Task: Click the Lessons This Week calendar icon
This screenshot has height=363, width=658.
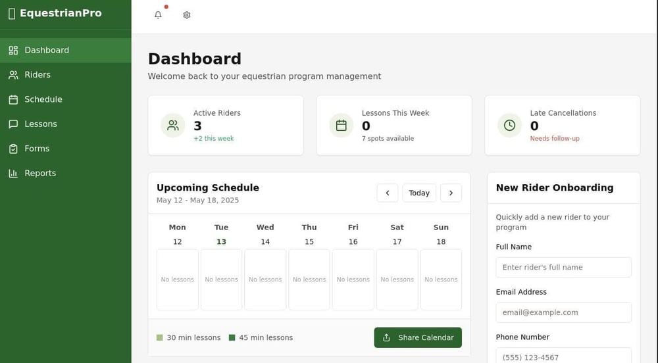Action: pos(341,126)
